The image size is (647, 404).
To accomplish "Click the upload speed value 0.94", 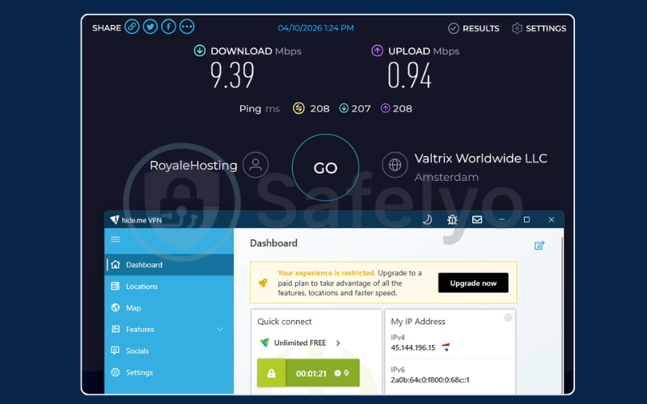I will point(410,75).
